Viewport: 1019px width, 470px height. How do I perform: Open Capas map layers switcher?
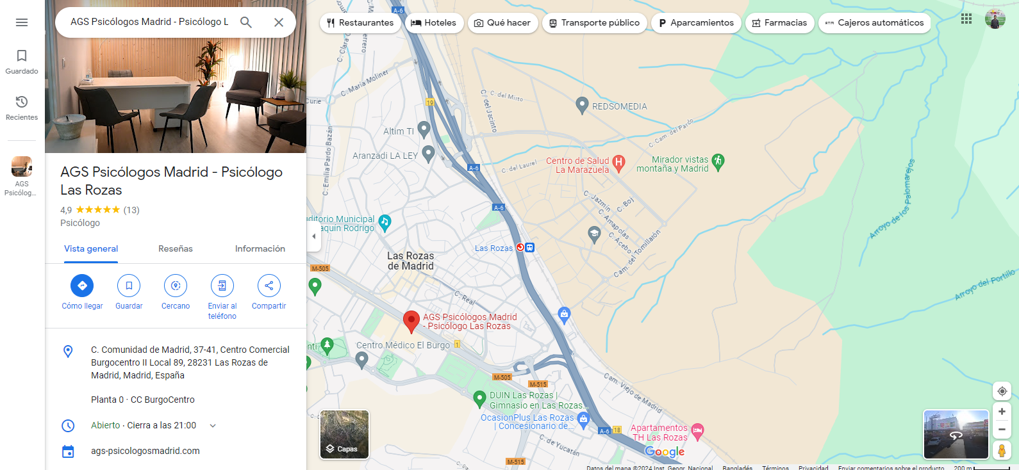[x=345, y=435]
